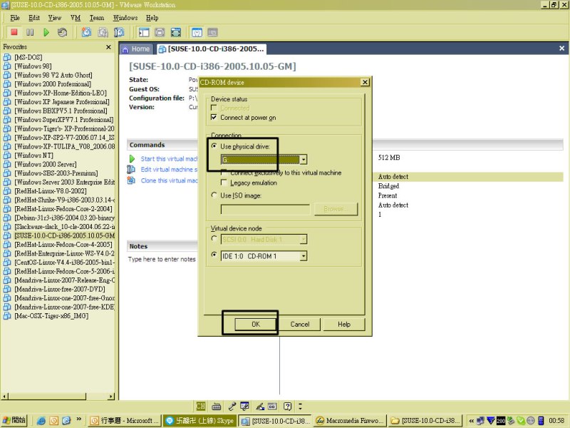This screenshot has height=428, width=570.
Task: Open the IDE 1:0 CD-ROM 1 dropdown
Action: pos(304,256)
